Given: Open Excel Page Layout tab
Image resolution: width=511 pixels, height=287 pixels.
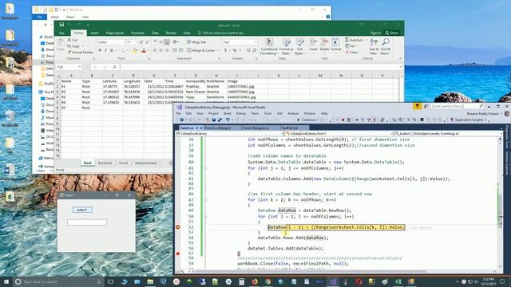Looking at the screenshot, I should [x=115, y=33].
